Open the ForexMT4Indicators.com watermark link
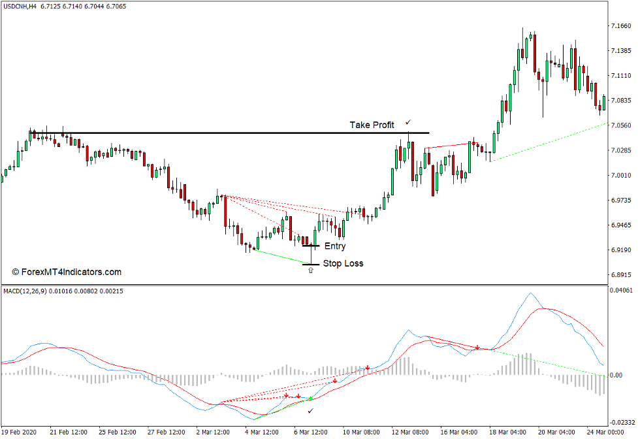 pyautogui.click(x=67, y=270)
